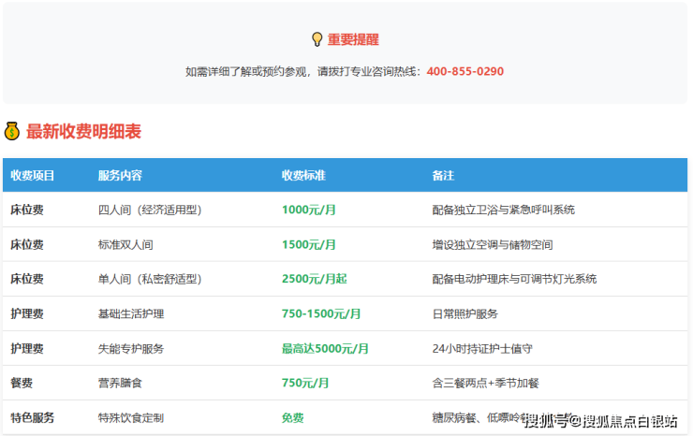Click the 备注 column header
Image resolution: width=693 pixels, height=436 pixels.
click(443, 175)
